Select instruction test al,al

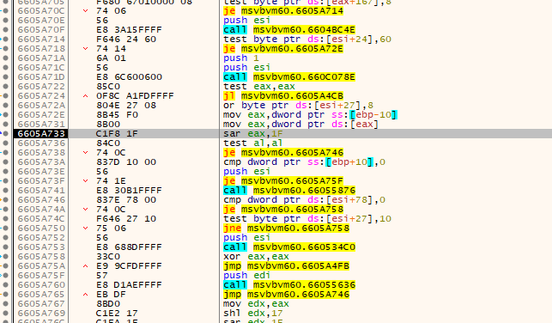coord(253,143)
